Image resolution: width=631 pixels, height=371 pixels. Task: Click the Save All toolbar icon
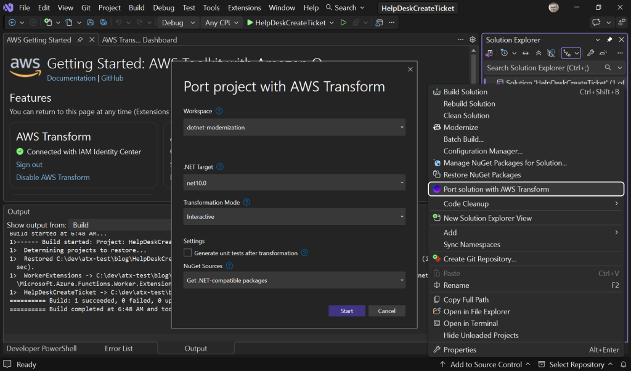104,23
